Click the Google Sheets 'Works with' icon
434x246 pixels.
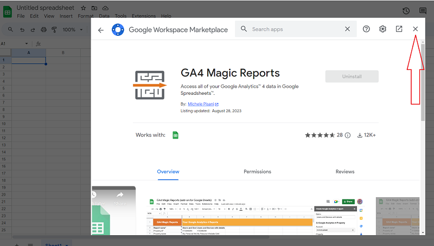175,135
